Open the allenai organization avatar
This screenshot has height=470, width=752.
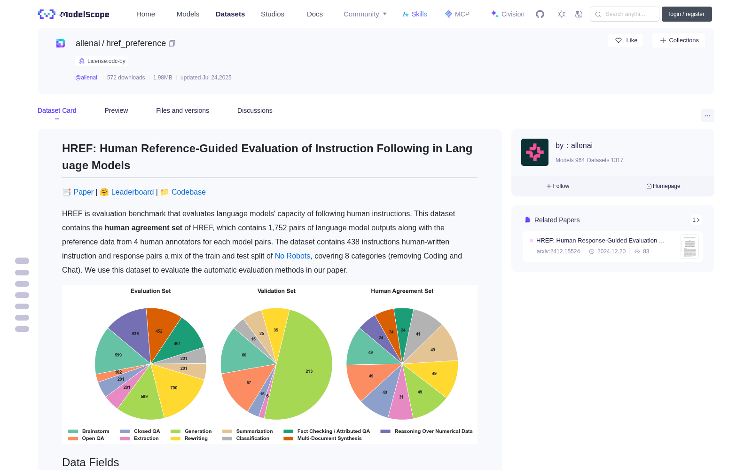[x=535, y=152]
